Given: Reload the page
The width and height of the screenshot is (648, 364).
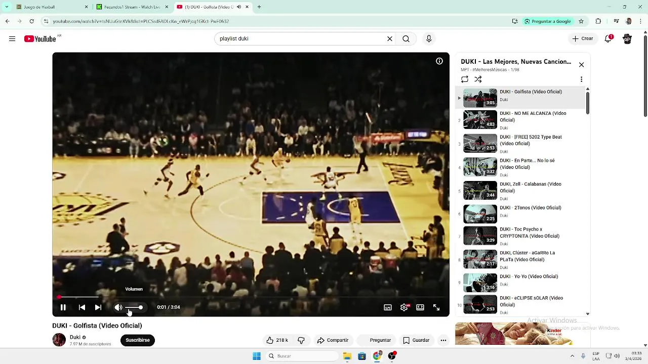Looking at the screenshot, I should click(x=31, y=21).
